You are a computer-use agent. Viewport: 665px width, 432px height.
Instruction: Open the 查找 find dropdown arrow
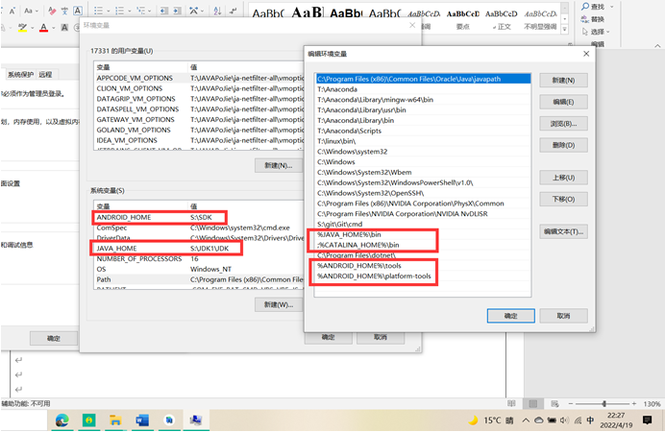coord(611,7)
